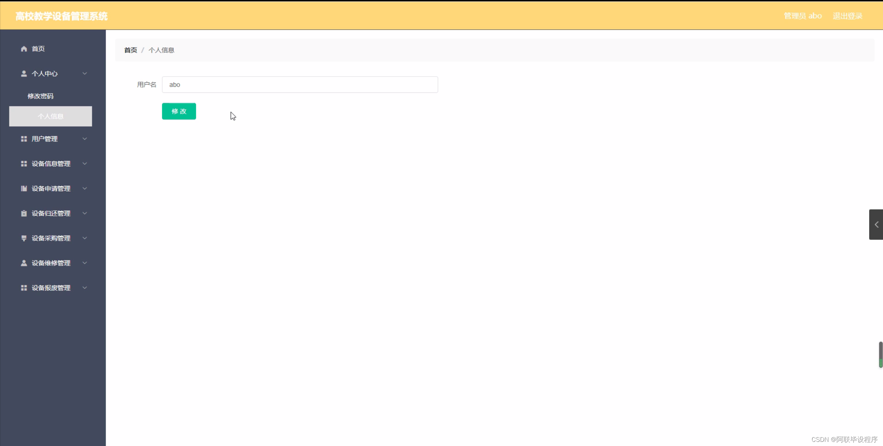The image size is (883, 446).
Task: Click the 首页 home icon in sidebar
Action: pyautogui.click(x=23, y=49)
